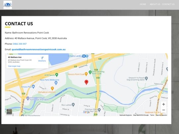Image resolution: width=179 pixels, height=134 pixels.
Task: Click the Google logo on the map
Action: pos(87,112)
